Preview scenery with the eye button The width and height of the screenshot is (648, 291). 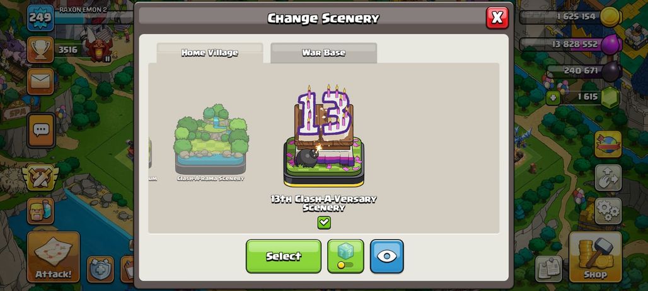386,256
